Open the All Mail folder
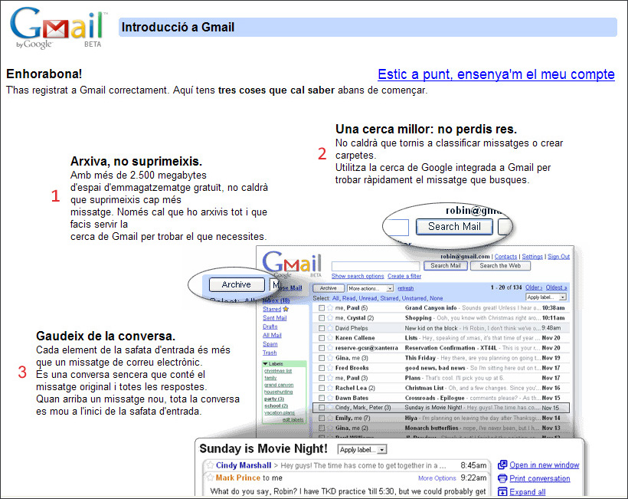The width and height of the screenshot is (628, 499). (273, 335)
